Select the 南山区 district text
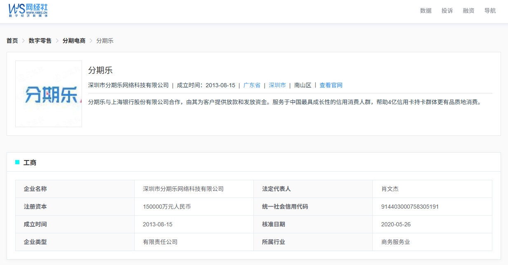This screenshot has width=508, height=265. tap(303, 85)
